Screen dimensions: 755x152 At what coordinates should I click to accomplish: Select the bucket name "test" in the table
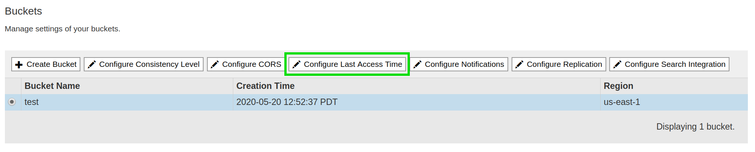pos(32,102)
